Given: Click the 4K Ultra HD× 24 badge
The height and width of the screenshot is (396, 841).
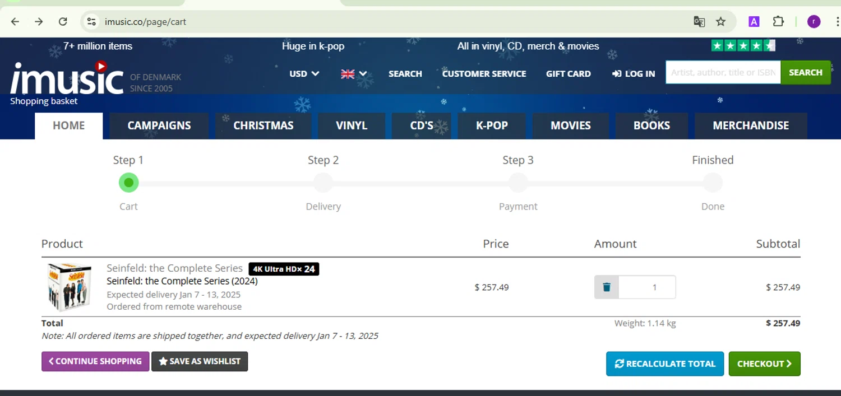Looking at the screenshot, I should [x=284, y=269].
